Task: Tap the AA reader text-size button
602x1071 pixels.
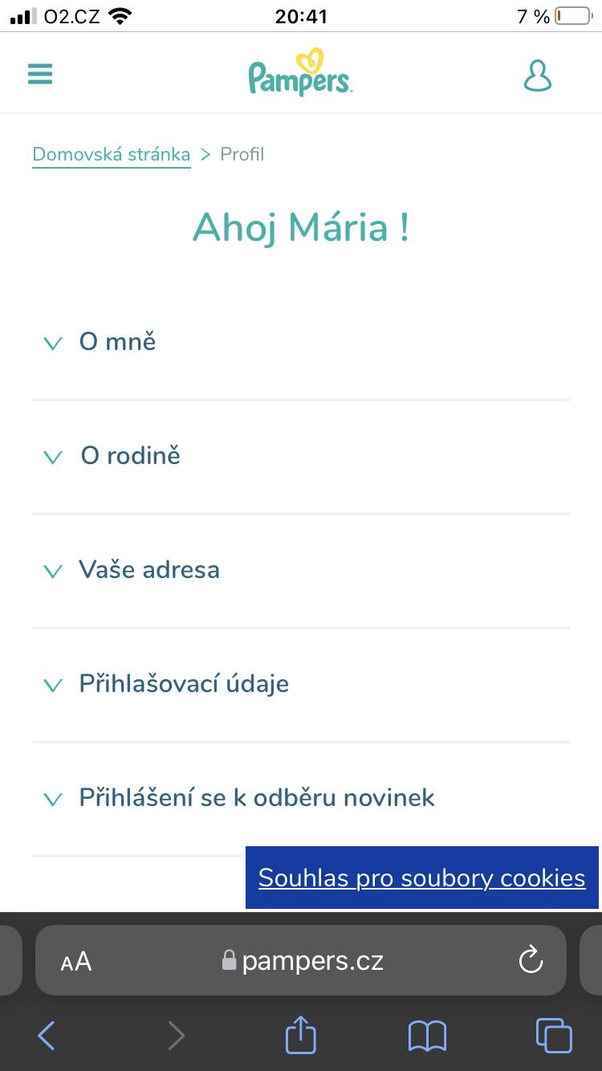Action: 76,961
